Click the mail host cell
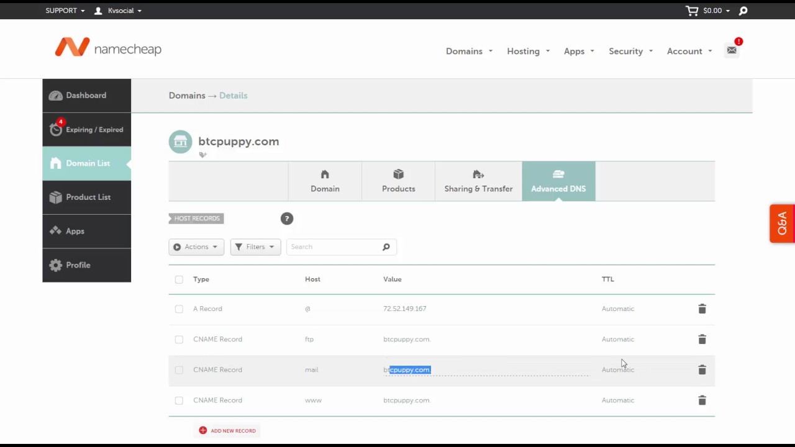 311,370
